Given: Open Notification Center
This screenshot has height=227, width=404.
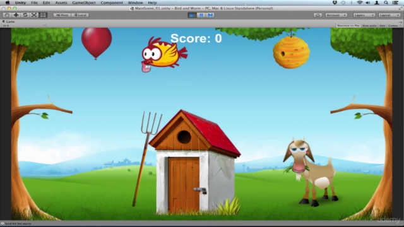Looking at the screenshot, I should click(395, 3).
